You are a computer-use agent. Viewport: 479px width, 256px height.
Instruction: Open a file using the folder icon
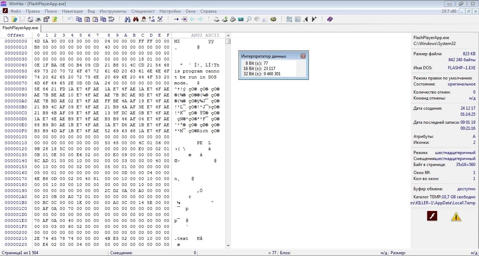pyautogui.click(x=13, y=19)
